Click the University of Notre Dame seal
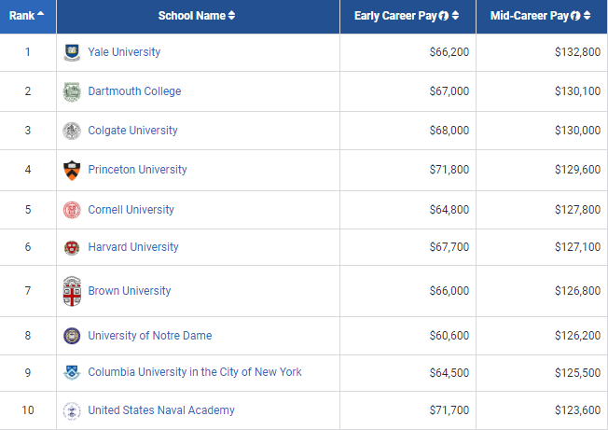The width and height of the screenshot is (608, 430). click(x=72, y=336)
